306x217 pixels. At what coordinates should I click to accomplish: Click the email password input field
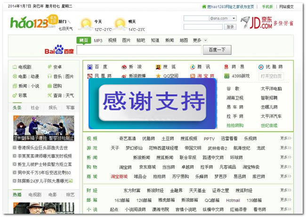tap(203, 27)
